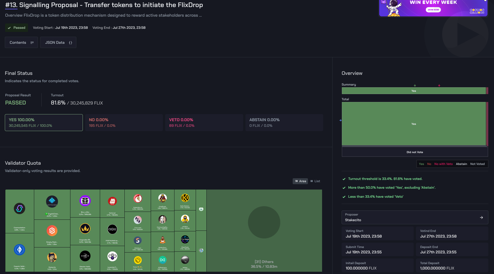Image resolution: width=494 pixels, height=274 pixels.
Task: Click the Nodes.Guru validator icon
Action: 163,240
